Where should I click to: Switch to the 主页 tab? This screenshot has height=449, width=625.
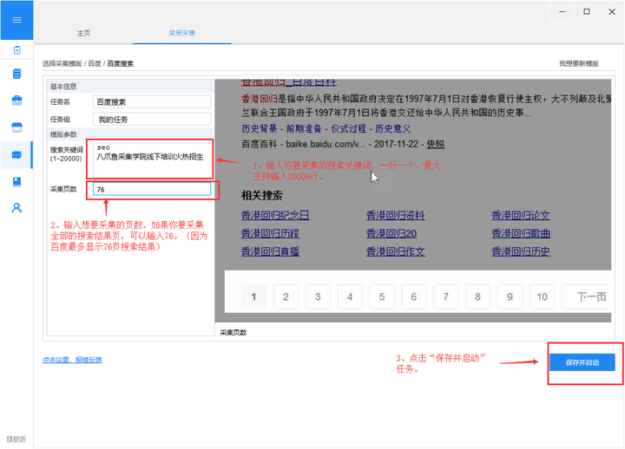click(x=83, y=33)
